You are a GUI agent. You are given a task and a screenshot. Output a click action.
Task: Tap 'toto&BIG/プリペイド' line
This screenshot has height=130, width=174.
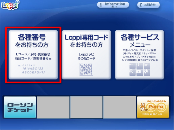click(x=140, y=57)
